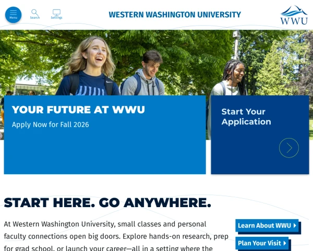Viewport: 313px width, 251px height.
Task: Click the arrow on Plan Your Visit button
Action: pyautogui.click(x=285, y=243)
